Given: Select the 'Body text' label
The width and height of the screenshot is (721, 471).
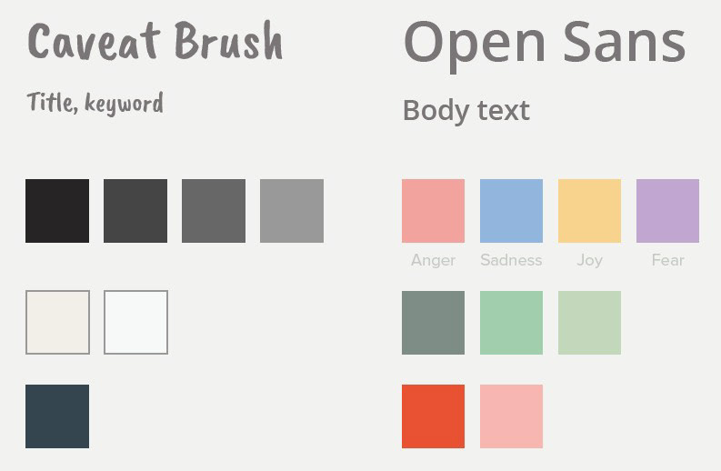Looking at the screenshot, I should coord(466,111).
